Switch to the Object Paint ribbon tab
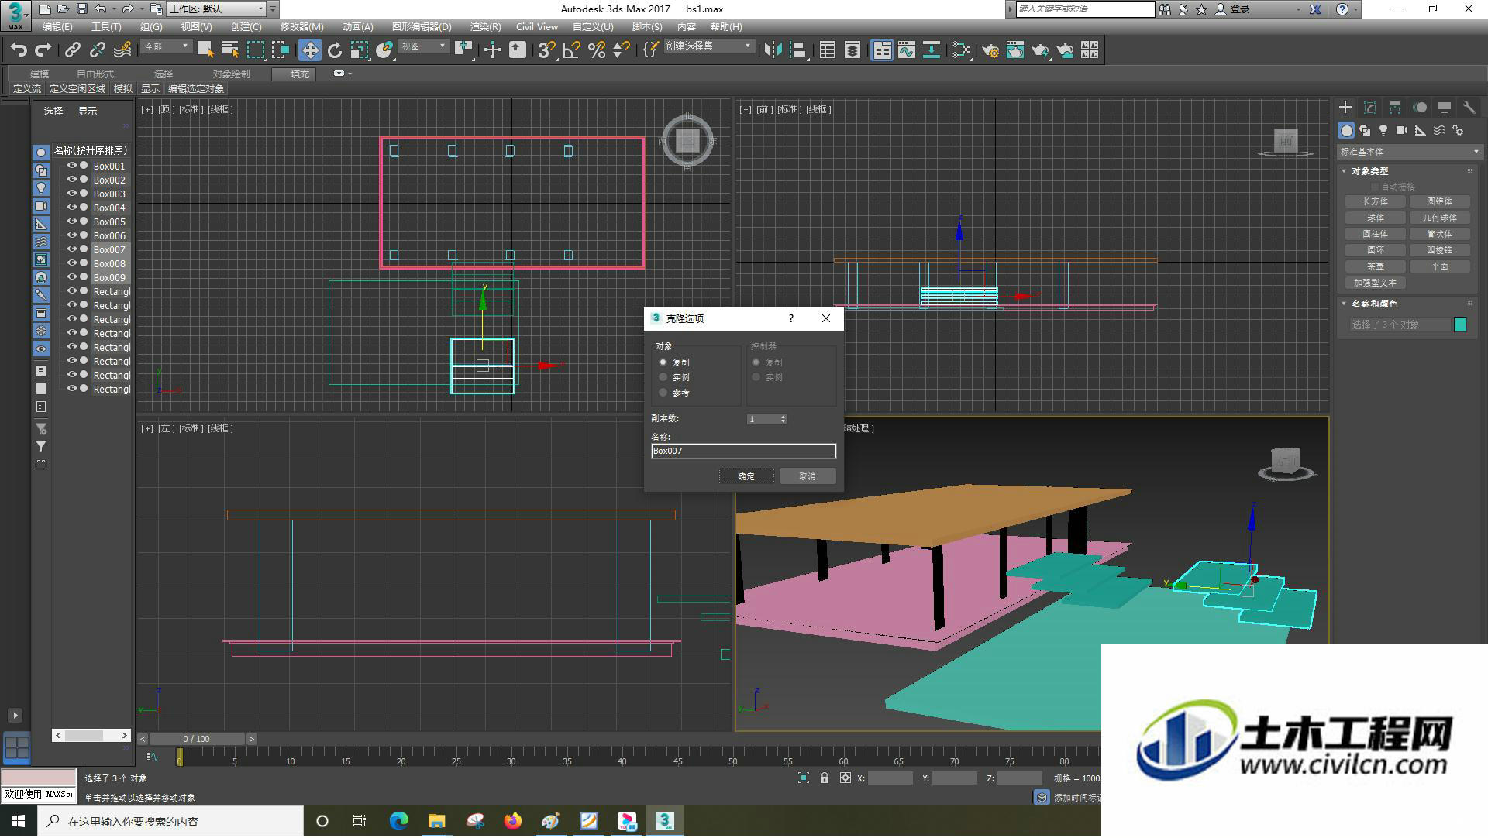This screenshot has width=1488, height=838. point(231,74)
